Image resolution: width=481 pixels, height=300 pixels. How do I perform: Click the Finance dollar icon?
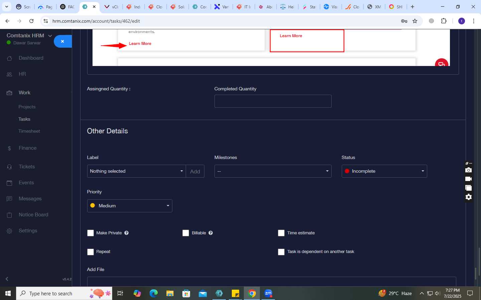[9, 148]
